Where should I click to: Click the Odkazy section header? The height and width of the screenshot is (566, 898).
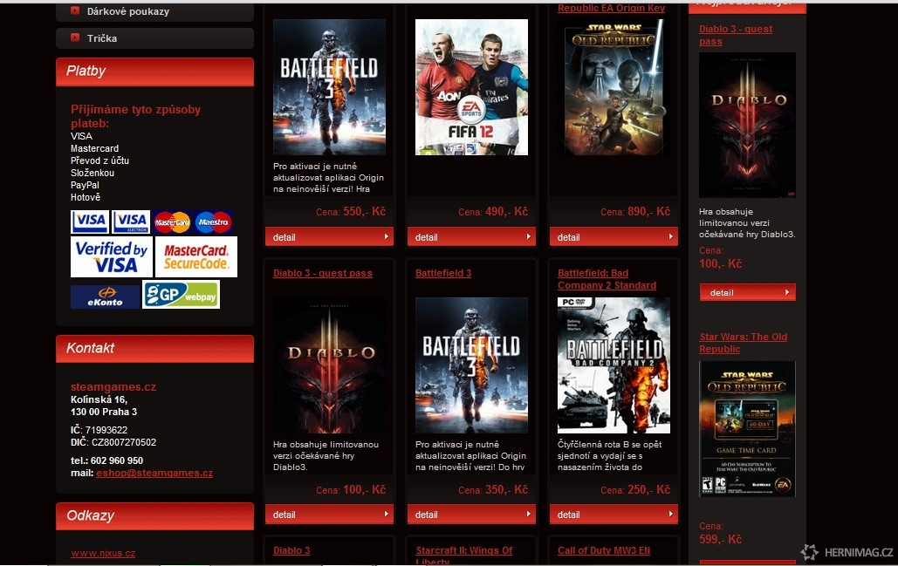[x=154, y=516]
